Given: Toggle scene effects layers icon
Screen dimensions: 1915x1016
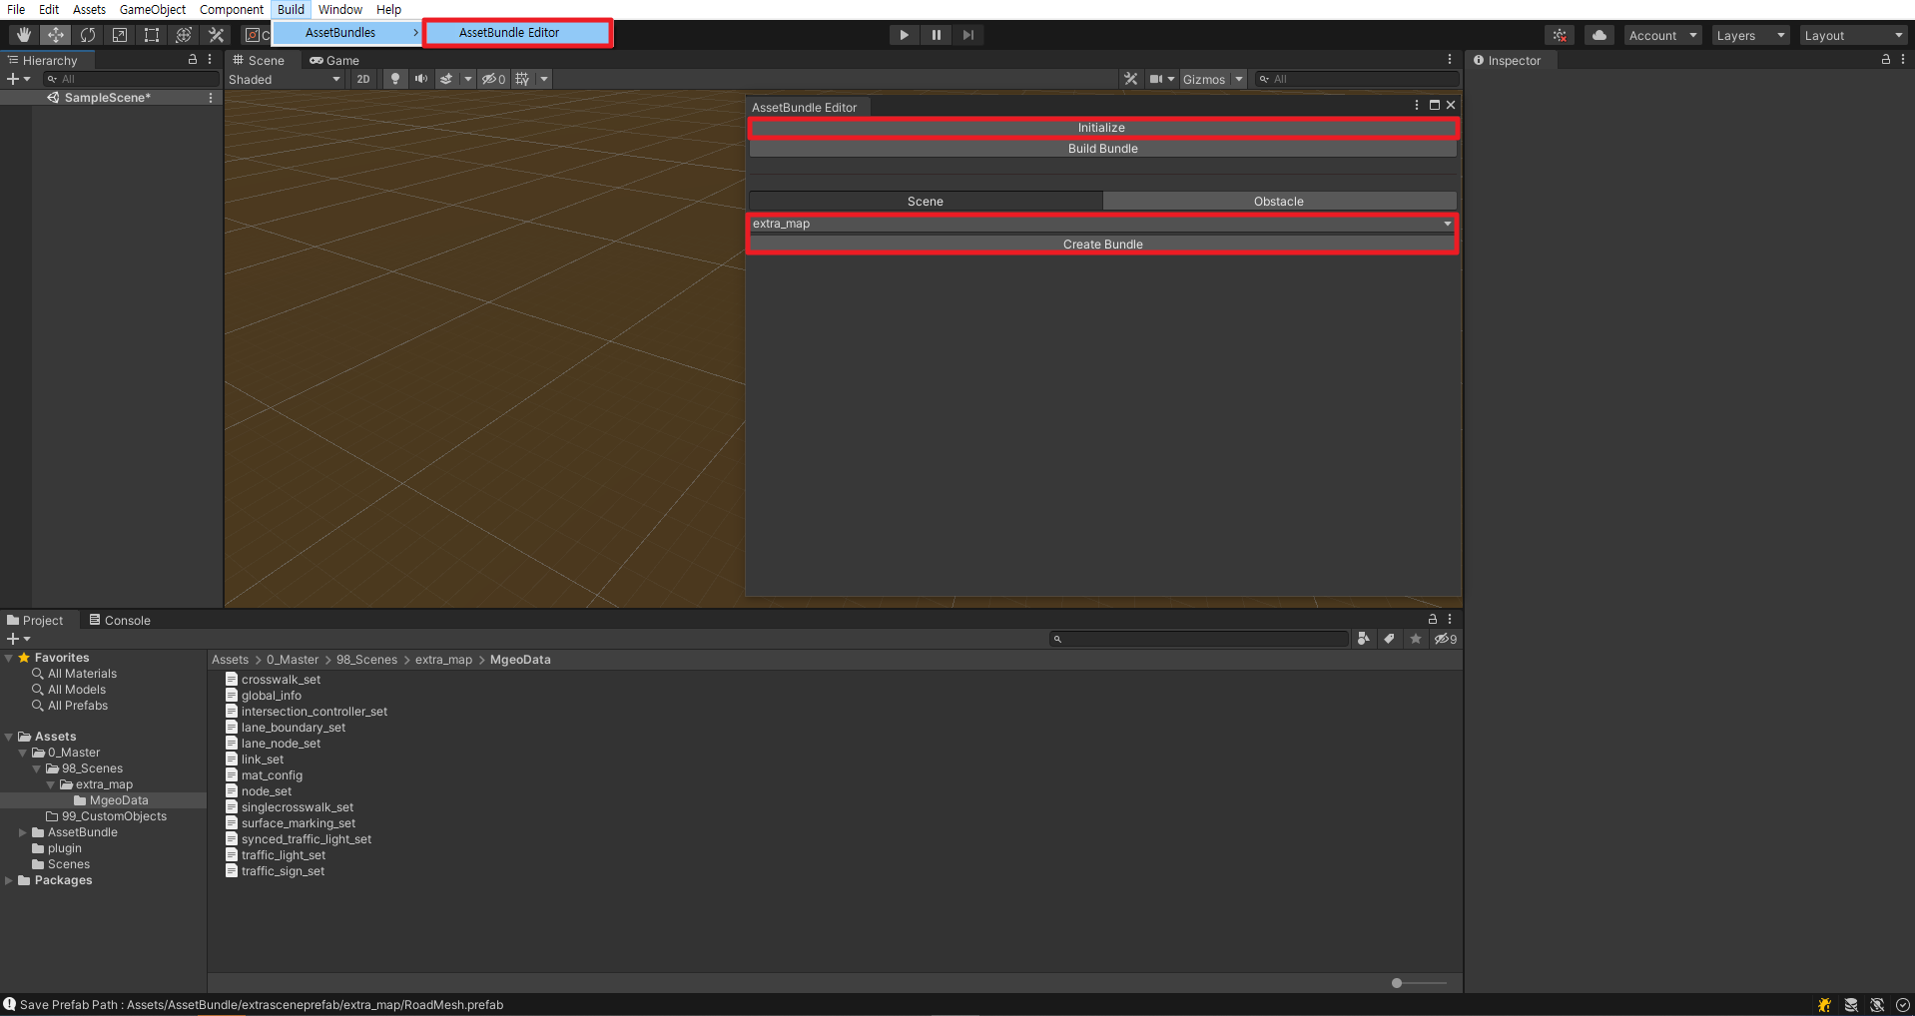Looking at the screenshot, I should (x=446, y=79).
